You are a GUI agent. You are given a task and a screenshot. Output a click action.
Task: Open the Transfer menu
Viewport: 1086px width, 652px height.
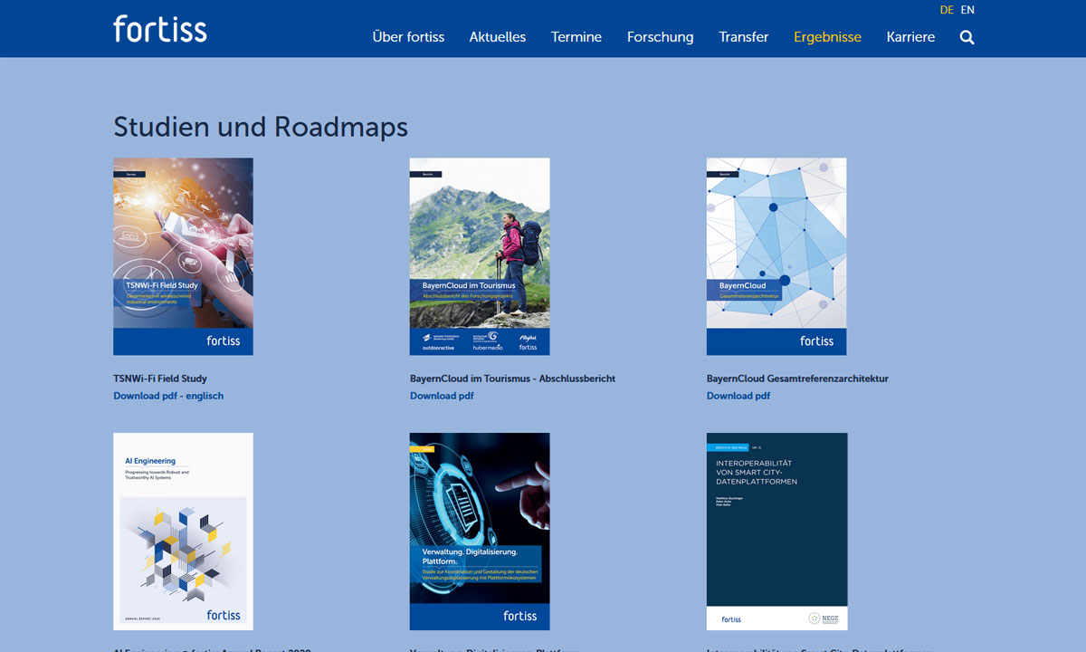pos(744,37)
